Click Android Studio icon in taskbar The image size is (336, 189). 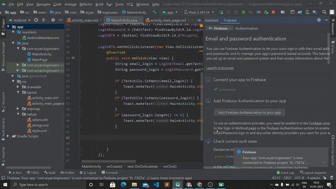tap(177, 184)
